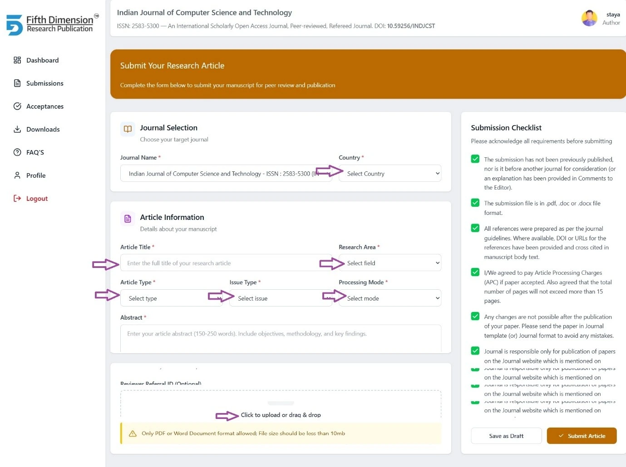Click the Submissions document icon
626x467 pixels.
click(17, 83)
